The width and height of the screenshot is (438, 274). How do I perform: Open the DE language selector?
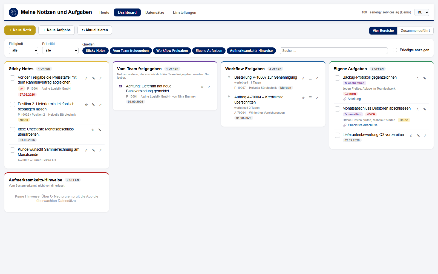coord(422,12)
